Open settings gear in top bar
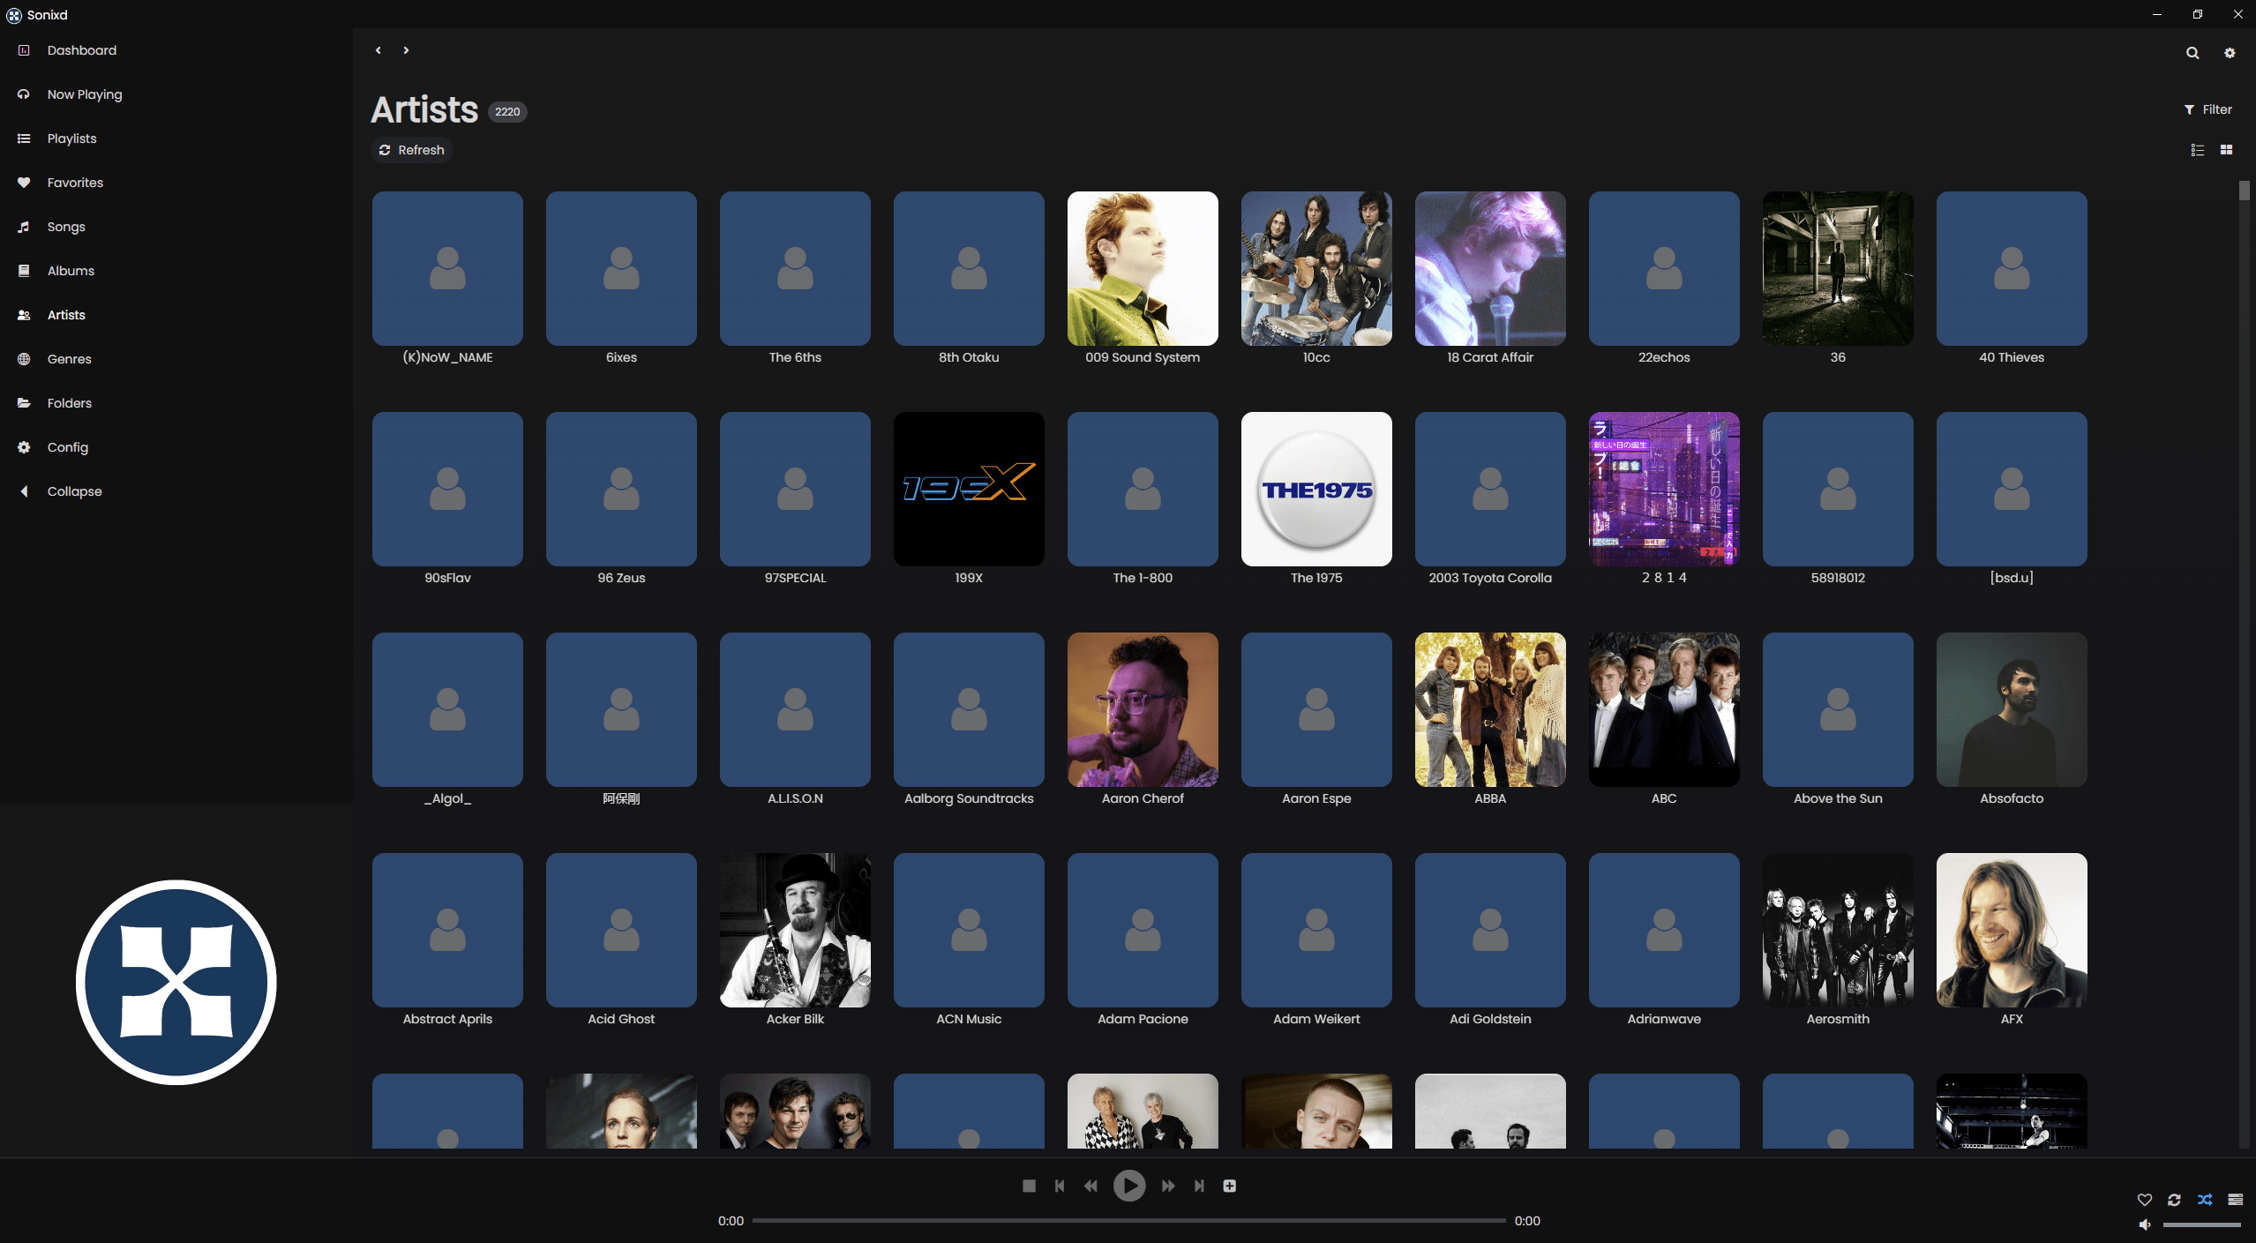 tap(2230, 53)
